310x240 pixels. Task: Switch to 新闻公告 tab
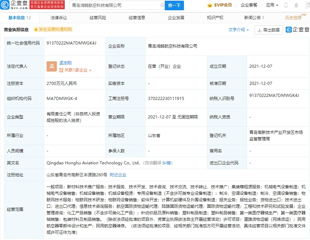(x=254, y=18)
